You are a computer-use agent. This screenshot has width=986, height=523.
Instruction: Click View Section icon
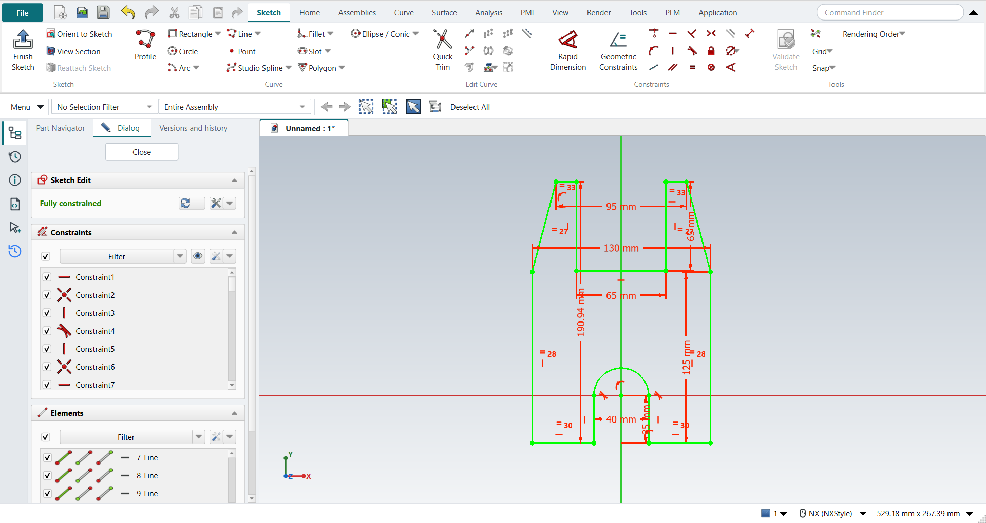[51, 51]
